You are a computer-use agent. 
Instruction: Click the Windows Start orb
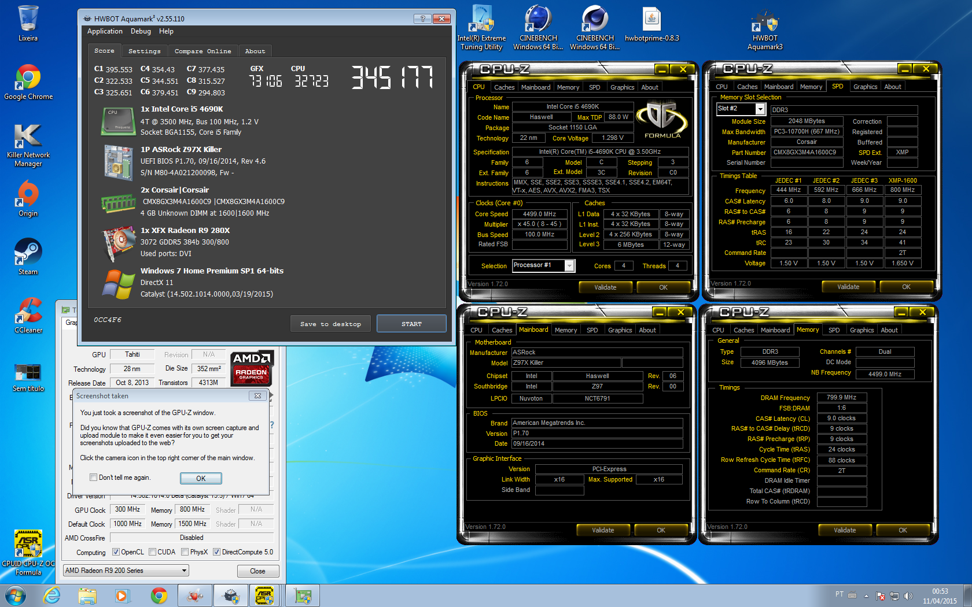(15, 595)
